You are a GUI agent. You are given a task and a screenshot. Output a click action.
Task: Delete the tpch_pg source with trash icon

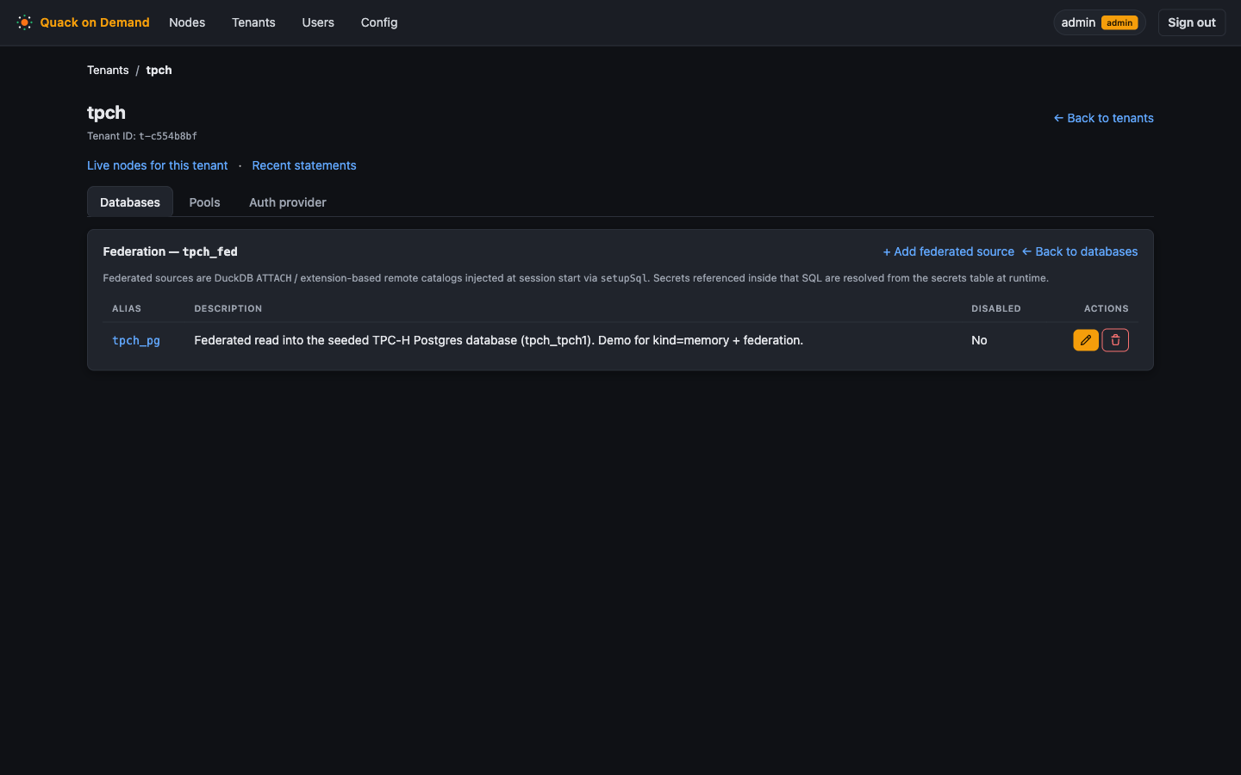coord(1115,340)
